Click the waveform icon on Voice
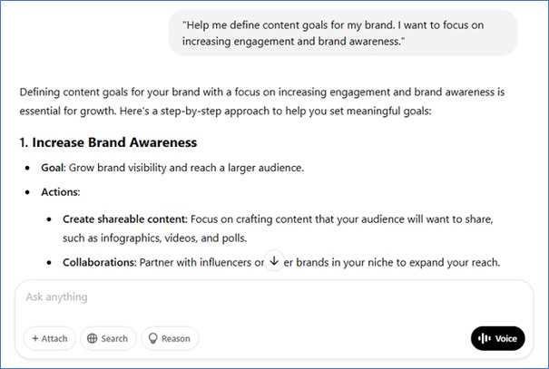 (x=484, y=338)
